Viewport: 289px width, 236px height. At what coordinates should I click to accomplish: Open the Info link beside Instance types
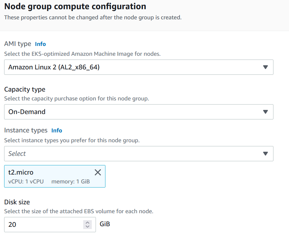pos(57,131)
